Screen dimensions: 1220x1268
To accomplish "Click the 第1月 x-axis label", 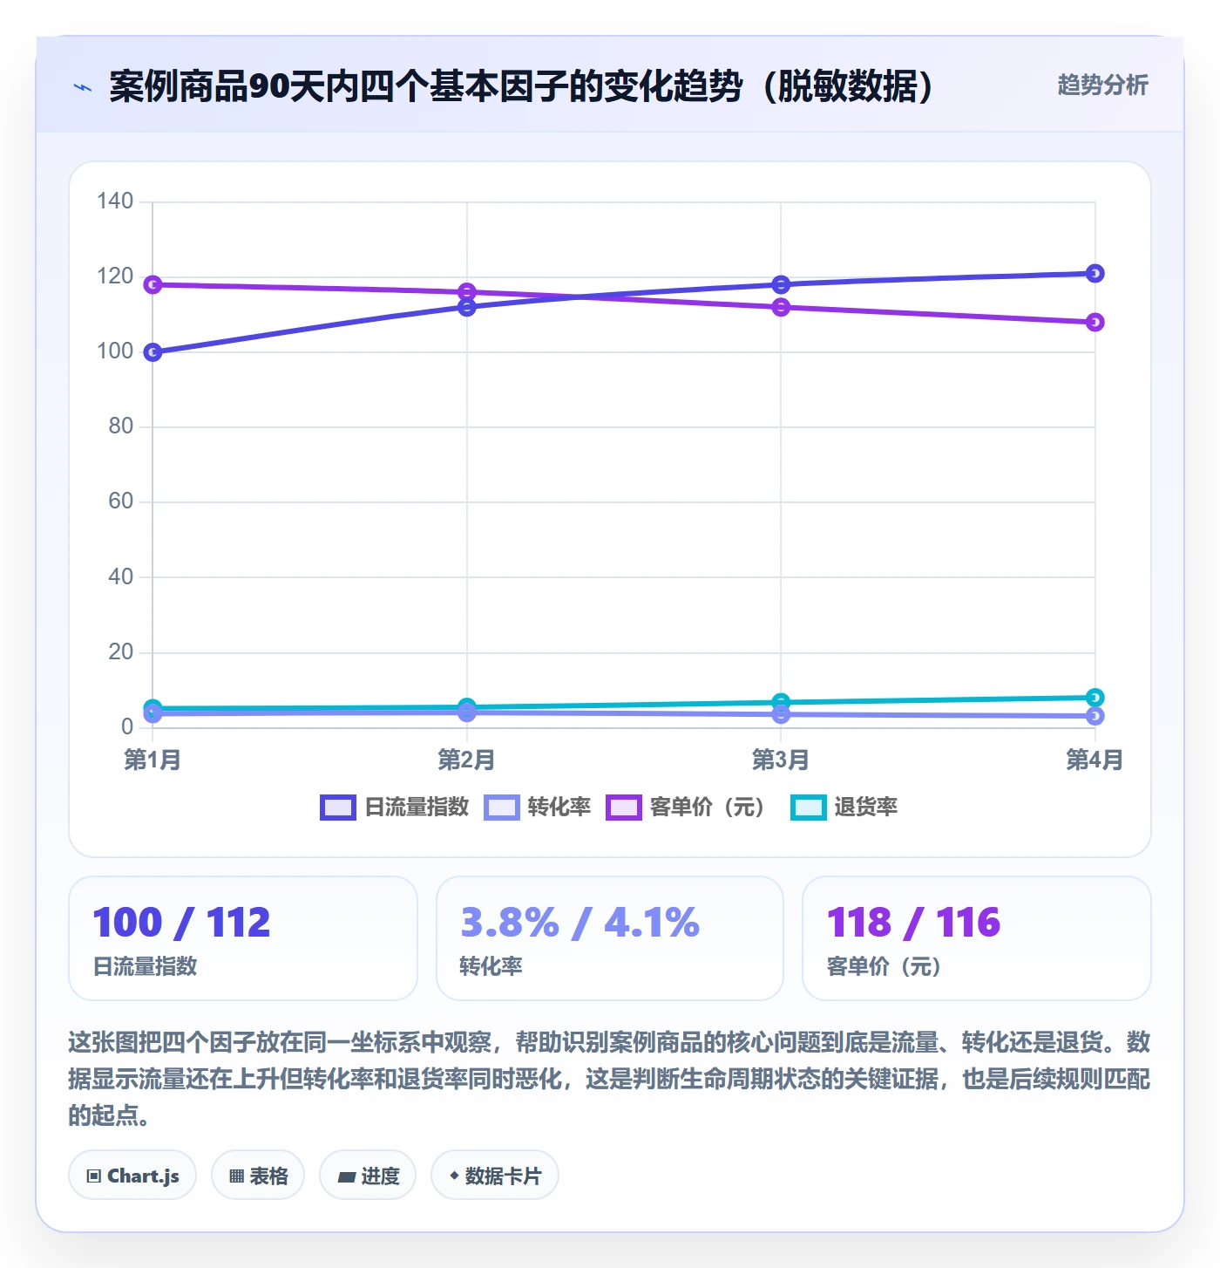I will [x=152, y=760].
